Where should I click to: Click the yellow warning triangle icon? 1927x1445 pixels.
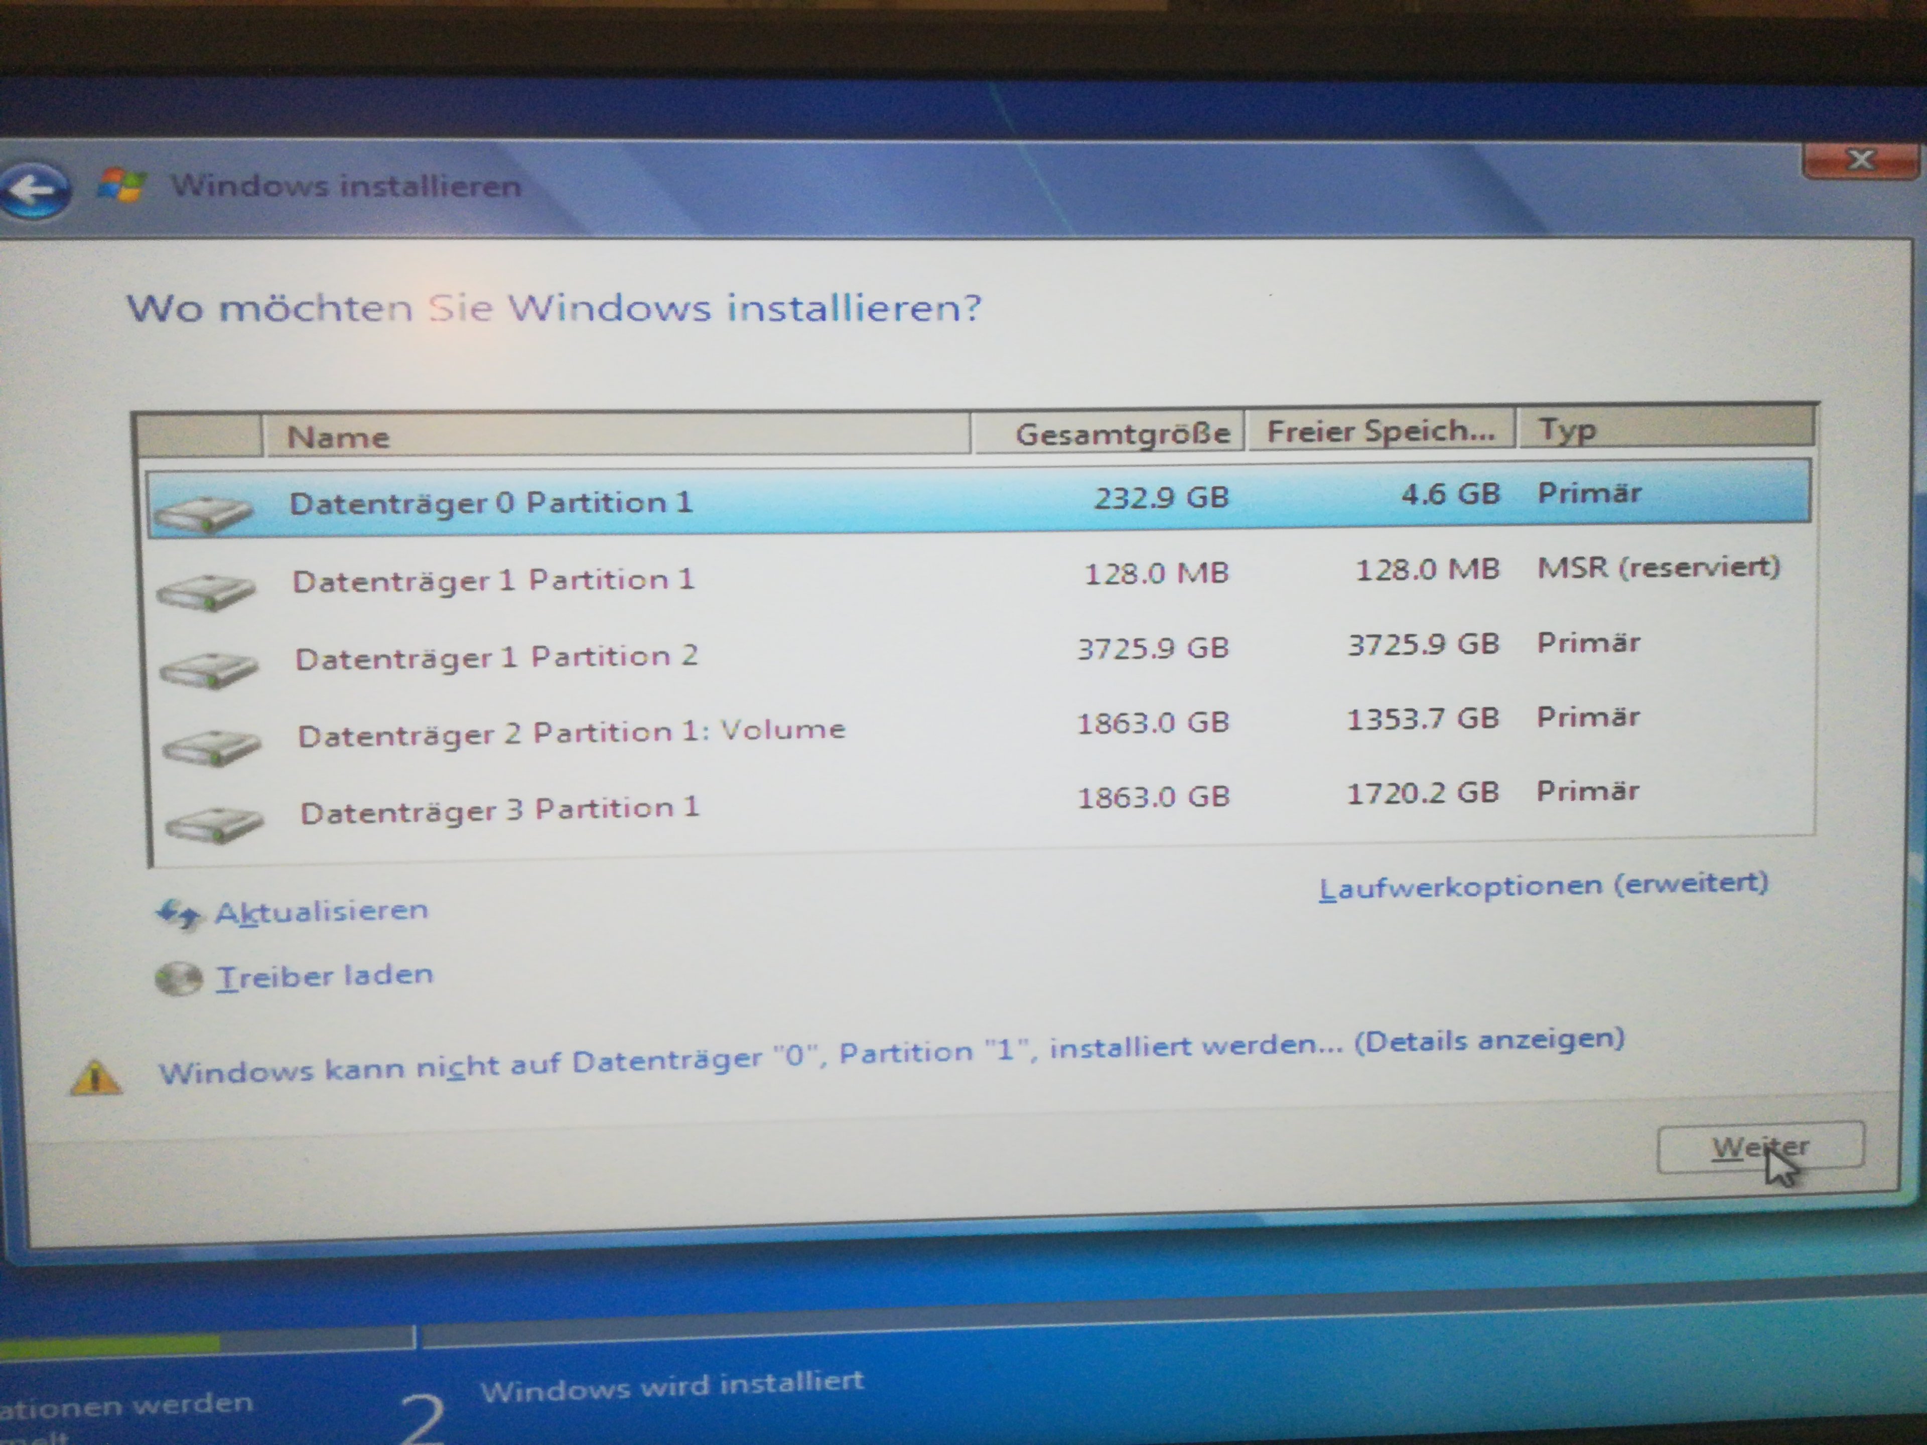point(96,1078)
